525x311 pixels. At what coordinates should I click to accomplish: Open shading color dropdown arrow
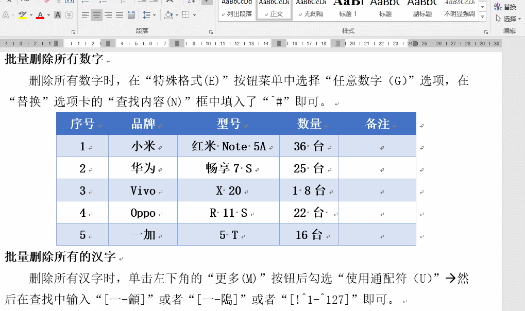[x=177, y=15]
